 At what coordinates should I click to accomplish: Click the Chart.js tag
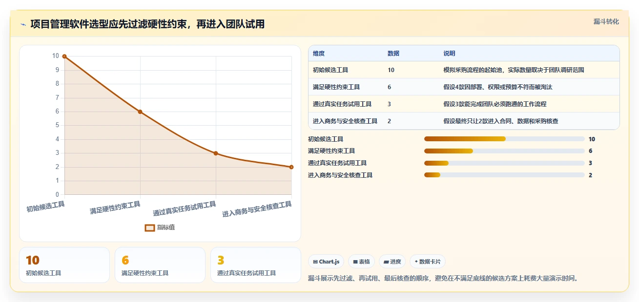(x=326, y=262)
